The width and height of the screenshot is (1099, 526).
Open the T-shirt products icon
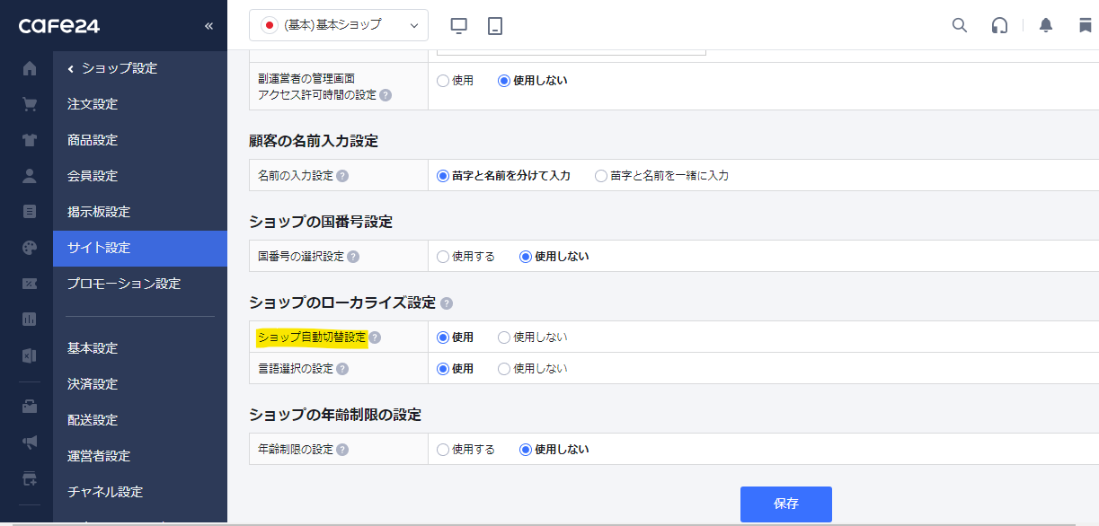(x=30, y=140)
